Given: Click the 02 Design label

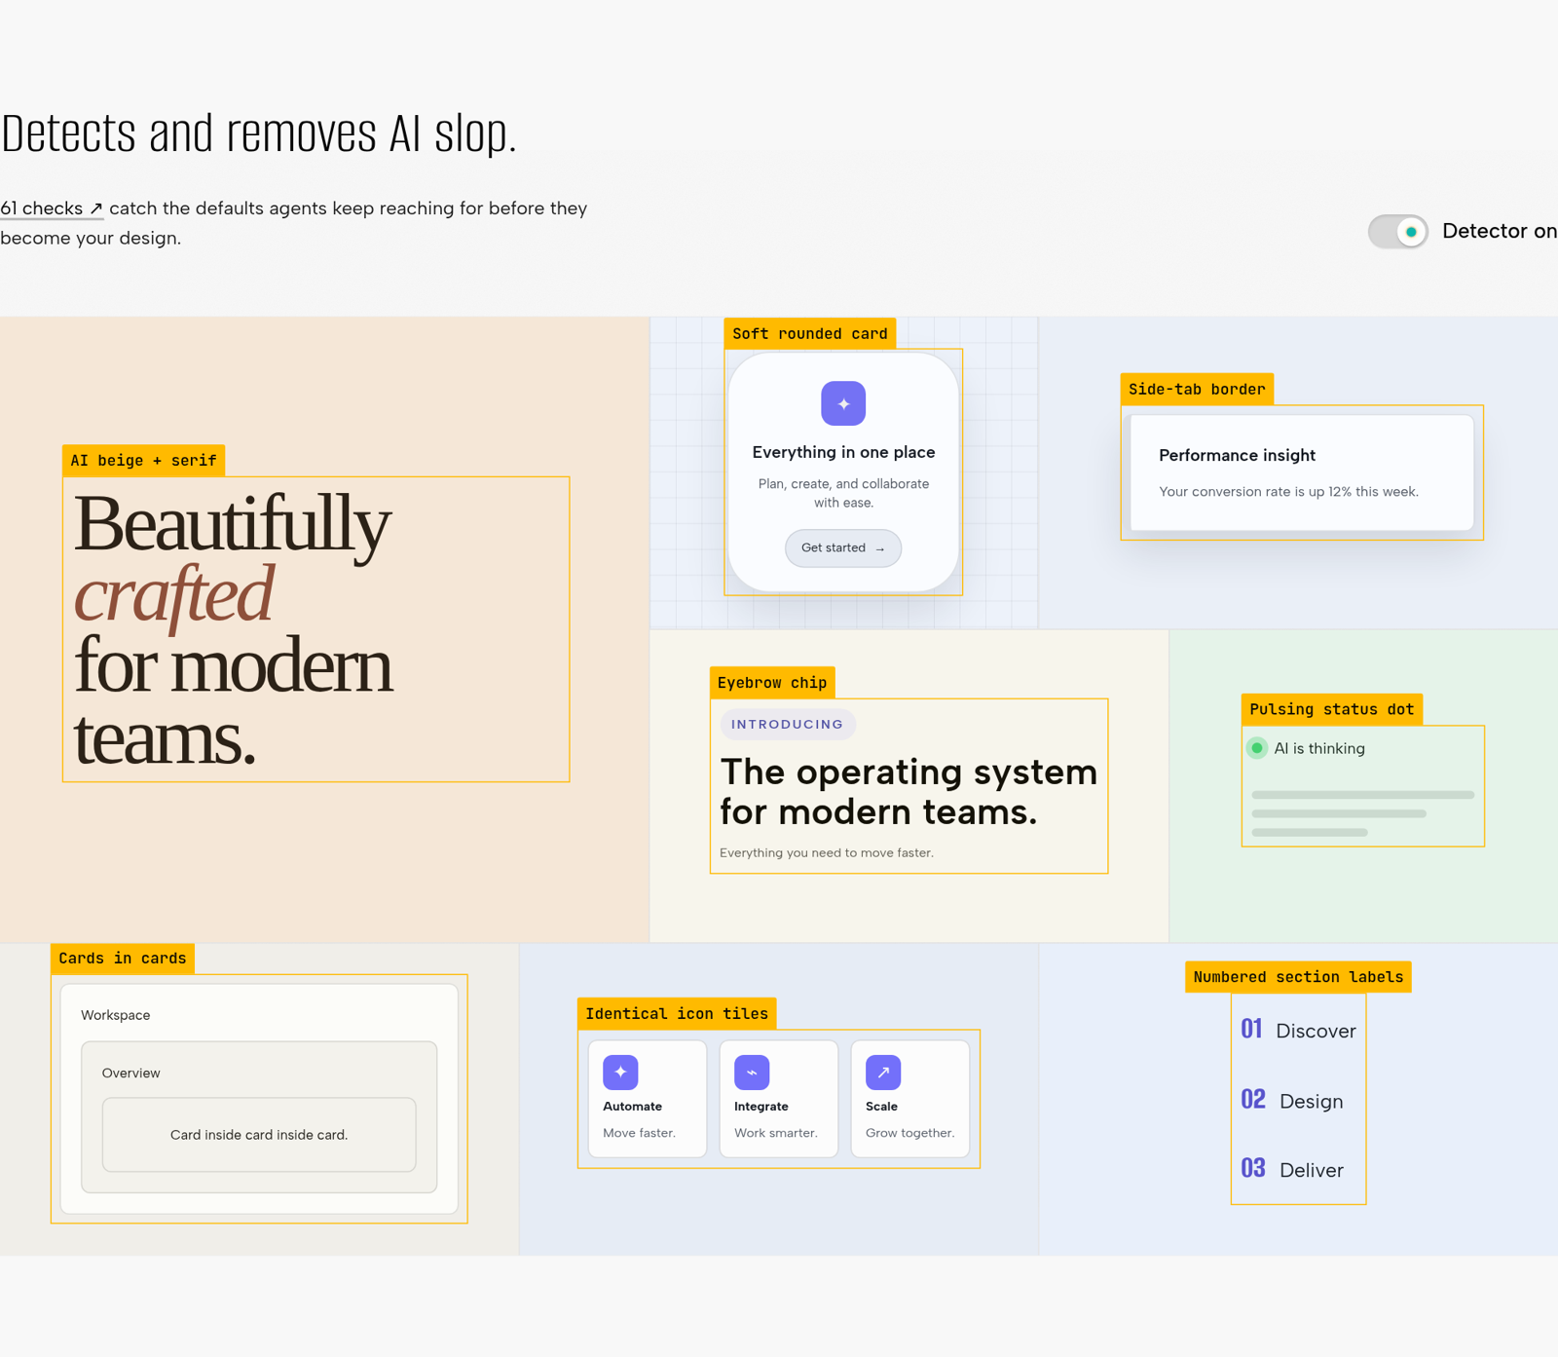Looking at the screenshot, I should 1292,1101.
